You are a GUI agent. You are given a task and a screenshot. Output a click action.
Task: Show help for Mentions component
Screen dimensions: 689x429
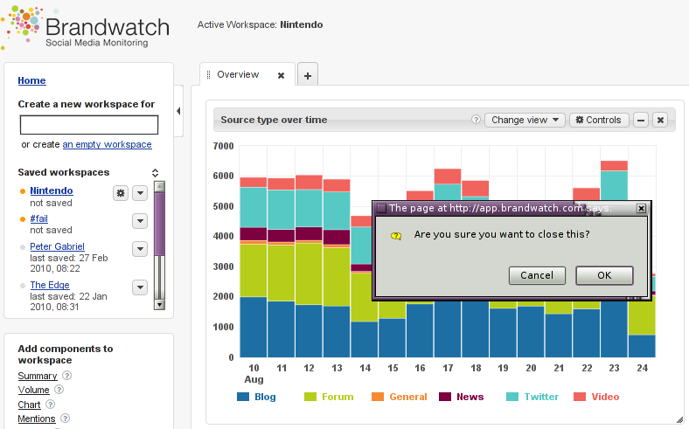[x=65, y=418]
